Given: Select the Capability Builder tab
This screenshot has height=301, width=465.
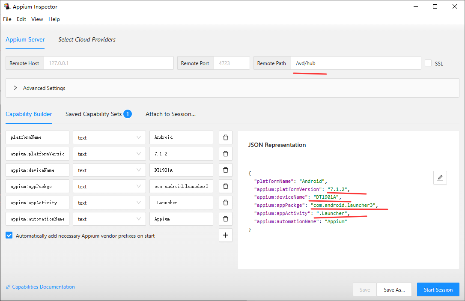Looking at the screenshot, I should (x=29, y=114).
